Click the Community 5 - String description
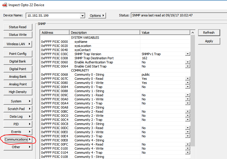 (x=89, y=157)
